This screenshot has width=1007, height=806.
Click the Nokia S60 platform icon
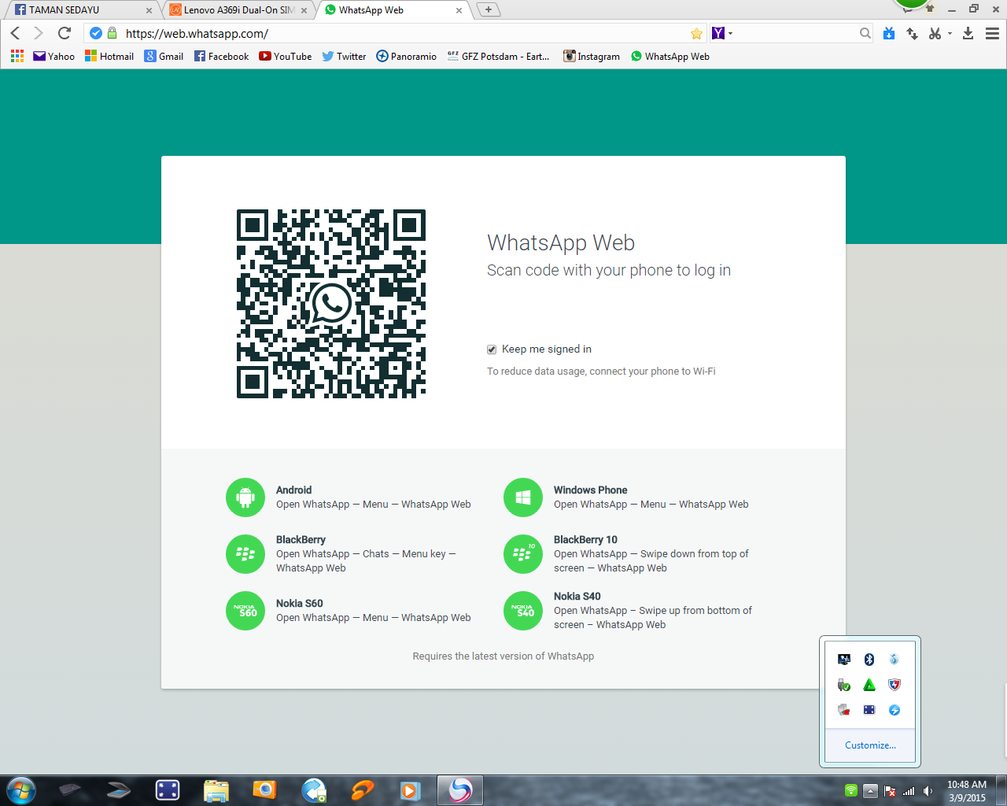click(245, 611)
